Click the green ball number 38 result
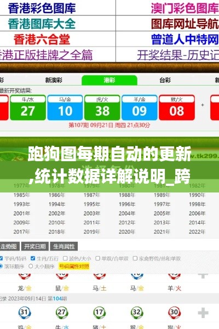 102,107
